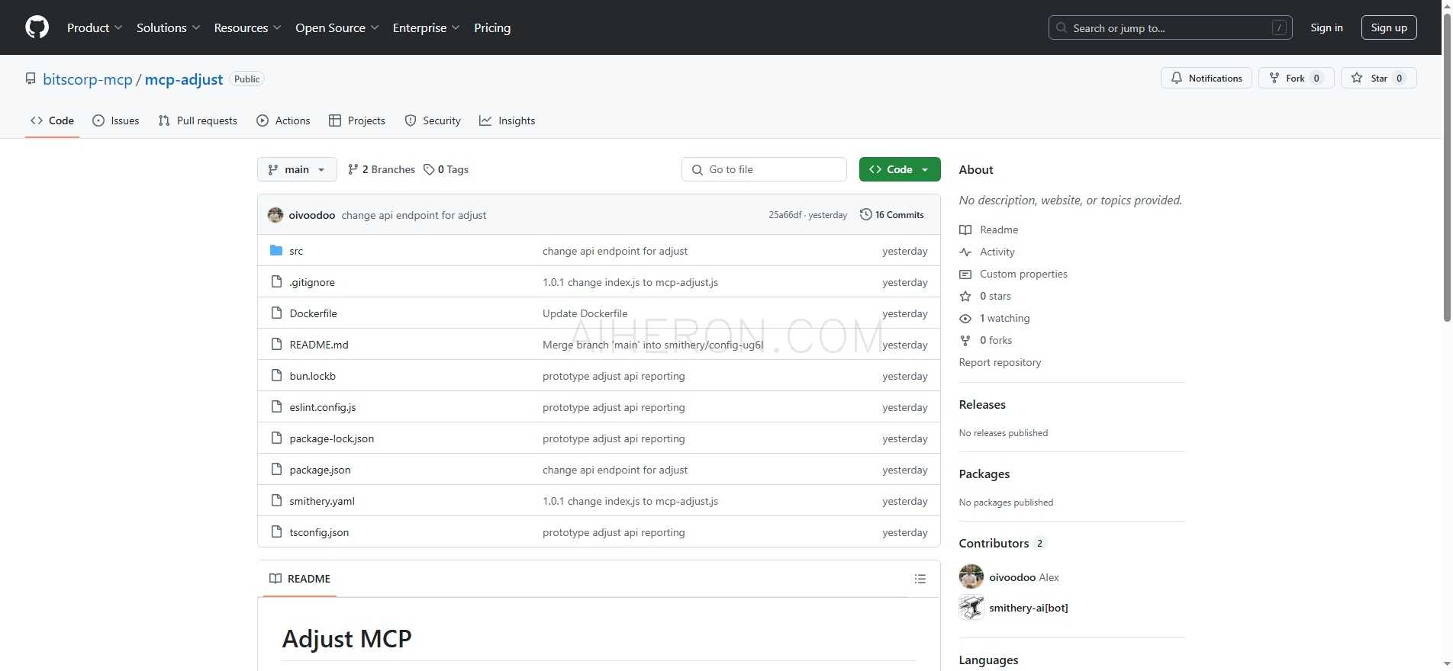Select the README tab
The image size is (1453, 671).
[x=300, y=579]
